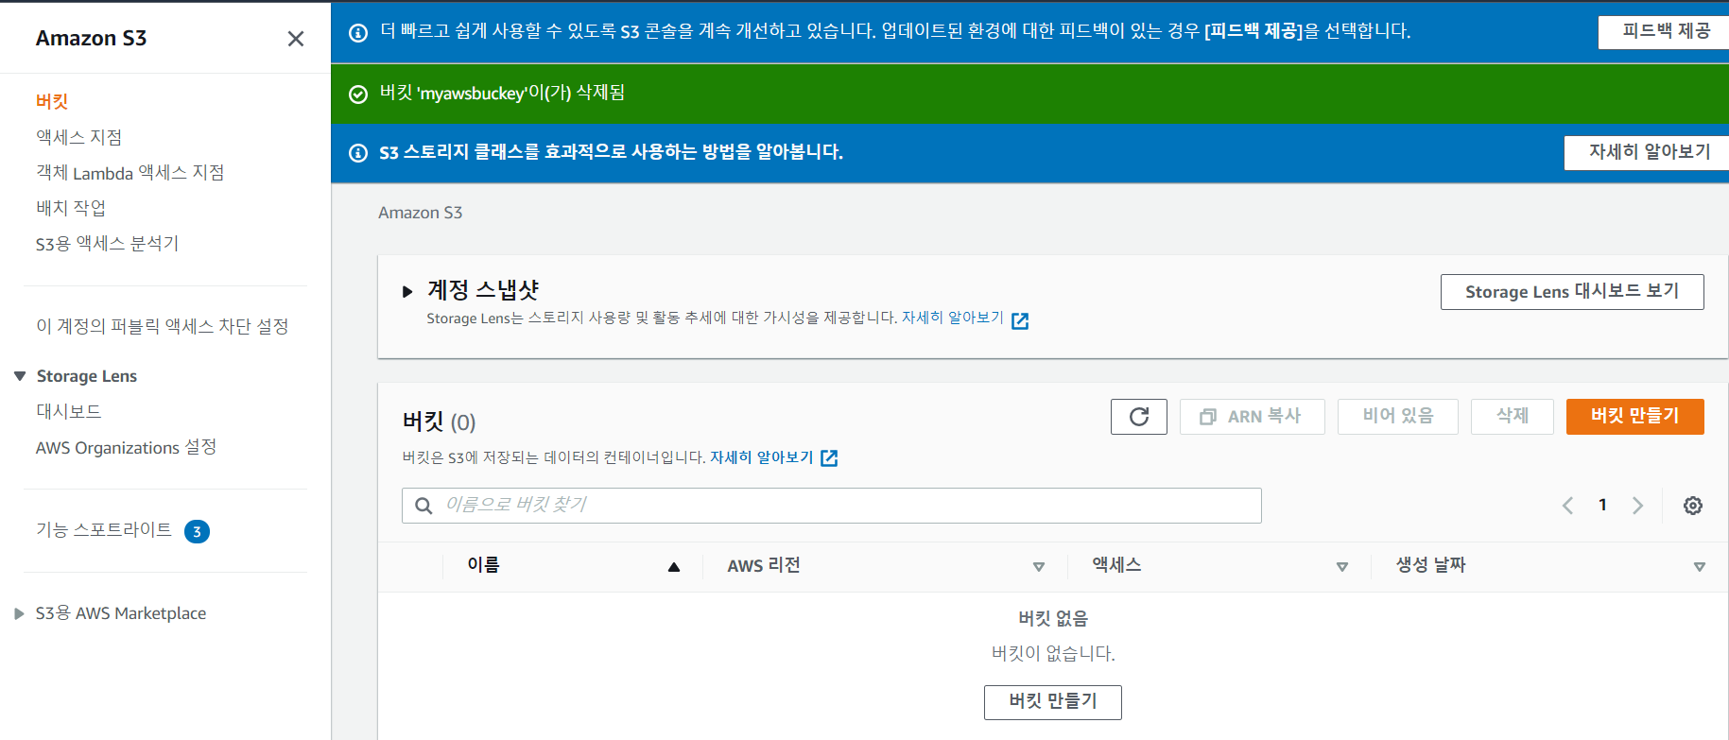Click the Amazon S3 sidebar title
This screenshot has height=740, width=1729.
tap(91, 39)
